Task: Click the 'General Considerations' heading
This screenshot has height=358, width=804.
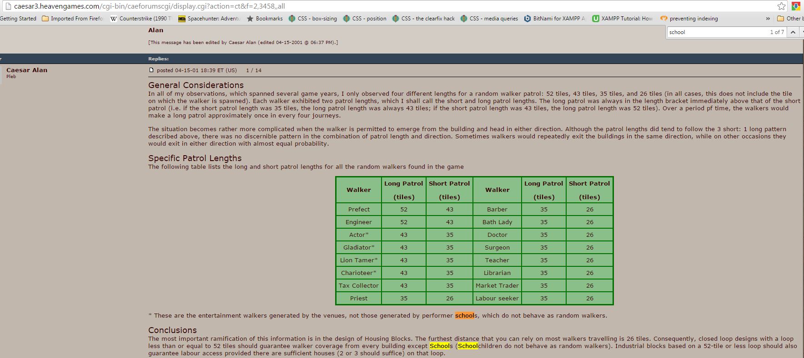Action: click(x=196, y=85)
